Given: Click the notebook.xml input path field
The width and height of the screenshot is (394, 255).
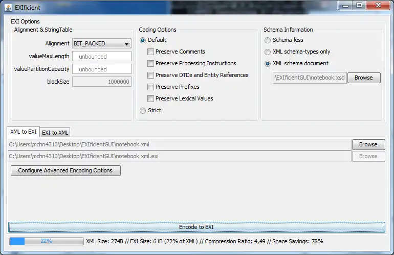Looking at the screenshot, I should click(180, 144).
